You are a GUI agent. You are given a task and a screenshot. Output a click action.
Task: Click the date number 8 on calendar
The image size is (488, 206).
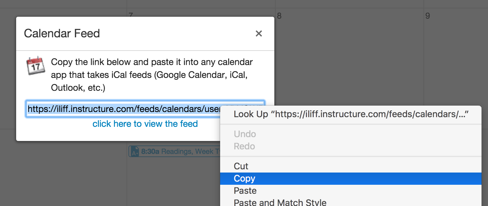pyautogui.click(x=279, y=16)
